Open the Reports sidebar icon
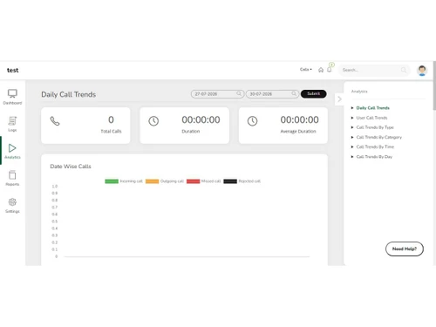The height and width of the screenshot is (327, 436). 12,175
